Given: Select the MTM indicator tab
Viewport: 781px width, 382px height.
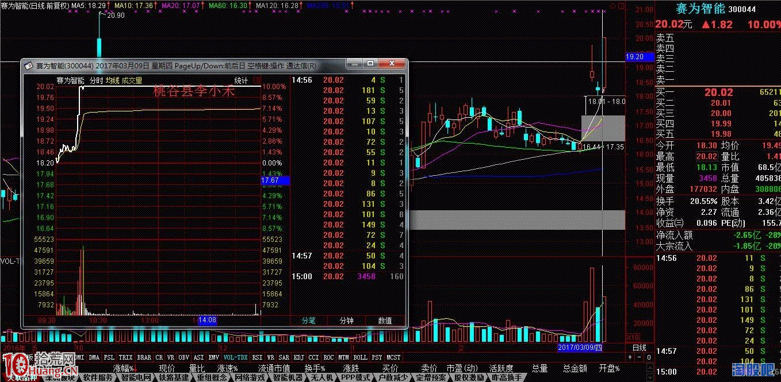Looking at the screenshot, I should tap(344, 357).
